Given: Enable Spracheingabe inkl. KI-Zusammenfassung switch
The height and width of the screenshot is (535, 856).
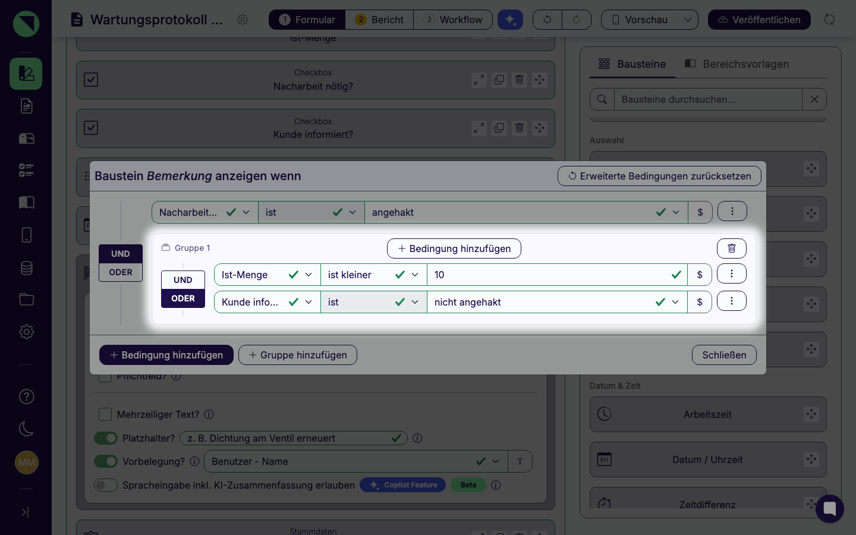Looking at the screenshot, I should (106, 485).
